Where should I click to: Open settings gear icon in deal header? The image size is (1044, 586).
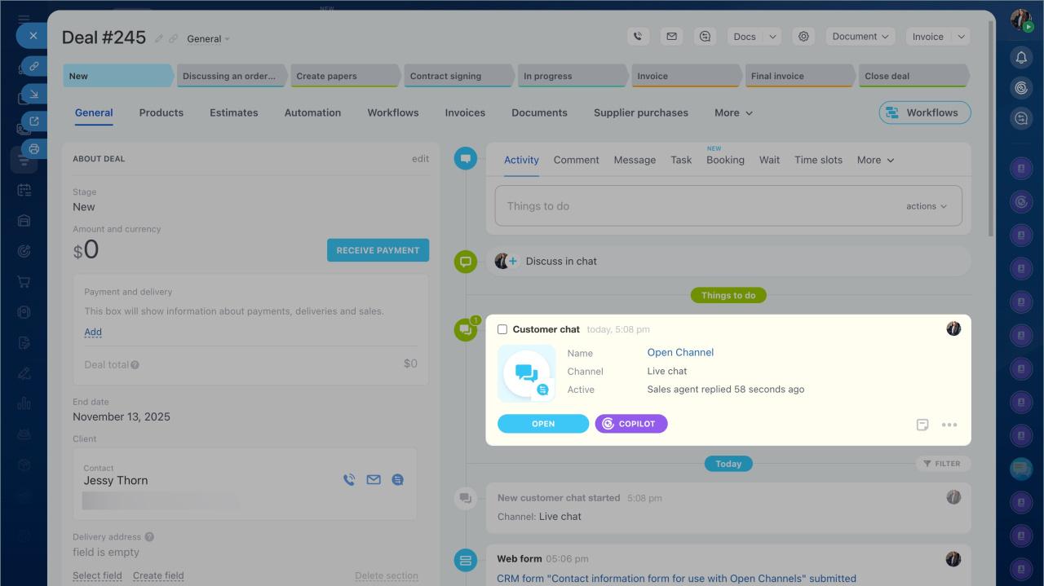(803, 37)
